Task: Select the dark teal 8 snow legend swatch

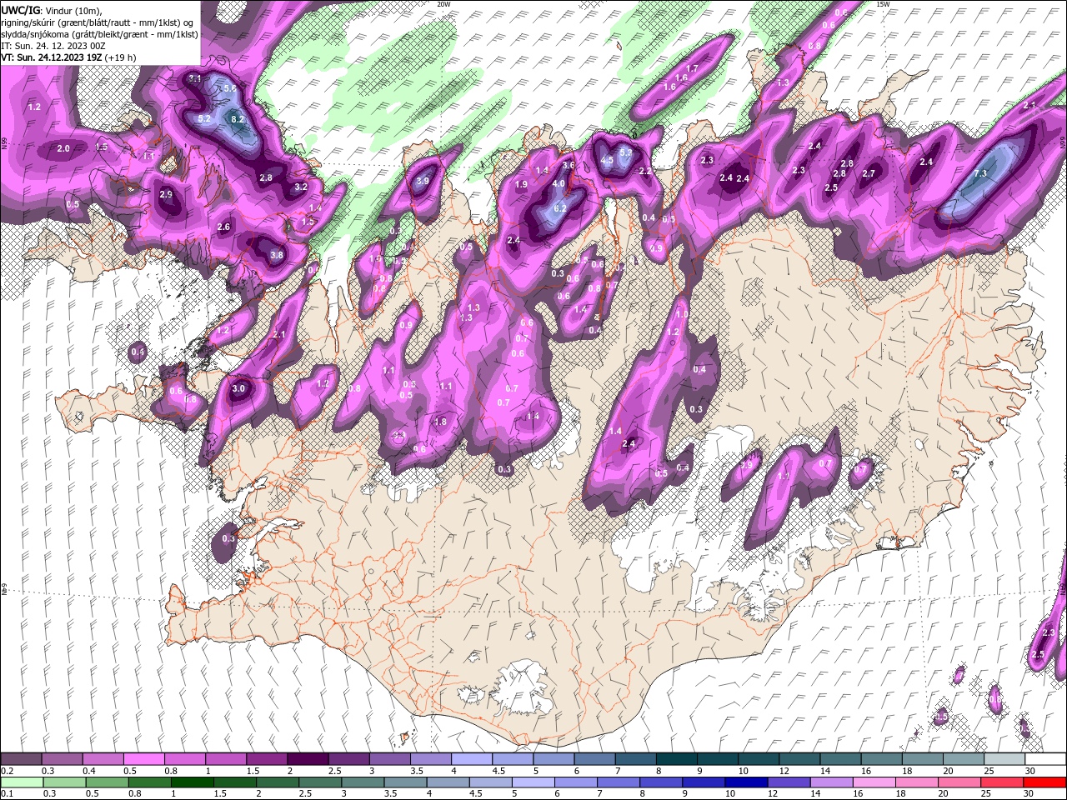Action: (677, 759)
